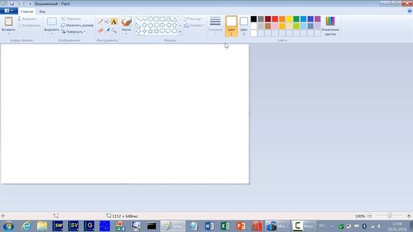
Task: Select the Text tool
Action: 114,21
